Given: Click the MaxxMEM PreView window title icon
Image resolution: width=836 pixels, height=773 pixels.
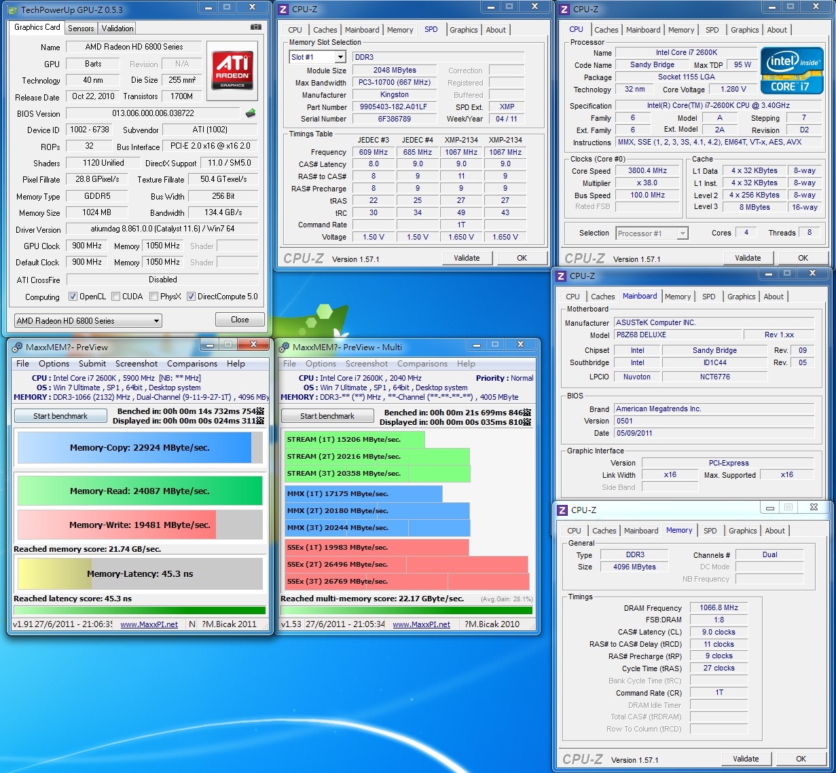Looking at the screenshot, I should (x=18, y=347).
